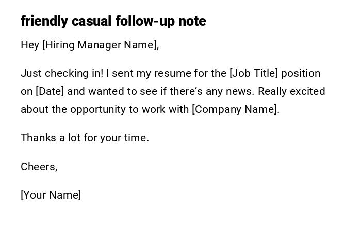Select the [Company Name] placeholder
This screenshot has width=361, height=227.
(x=235, y=110)
